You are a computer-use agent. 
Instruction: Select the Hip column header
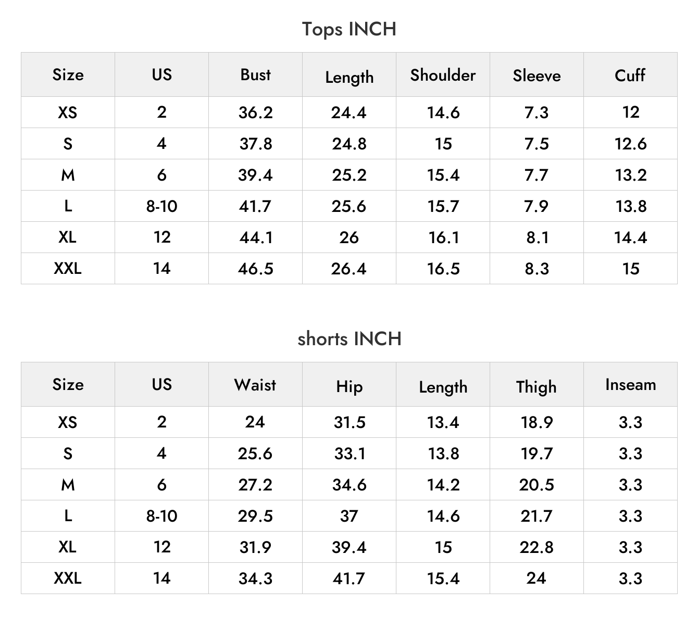coord(349,387)
